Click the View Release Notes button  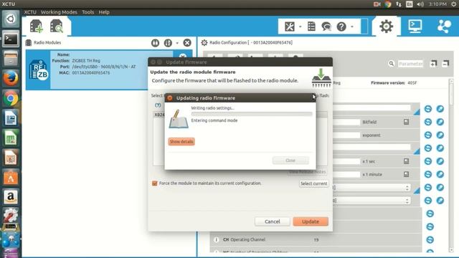308,172
